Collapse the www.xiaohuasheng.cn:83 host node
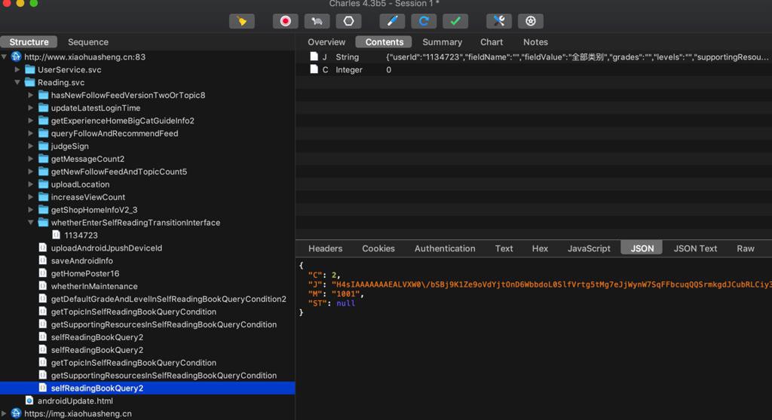Image resolution: width=772 pixels, height=420 pixels. coord(5,56)
